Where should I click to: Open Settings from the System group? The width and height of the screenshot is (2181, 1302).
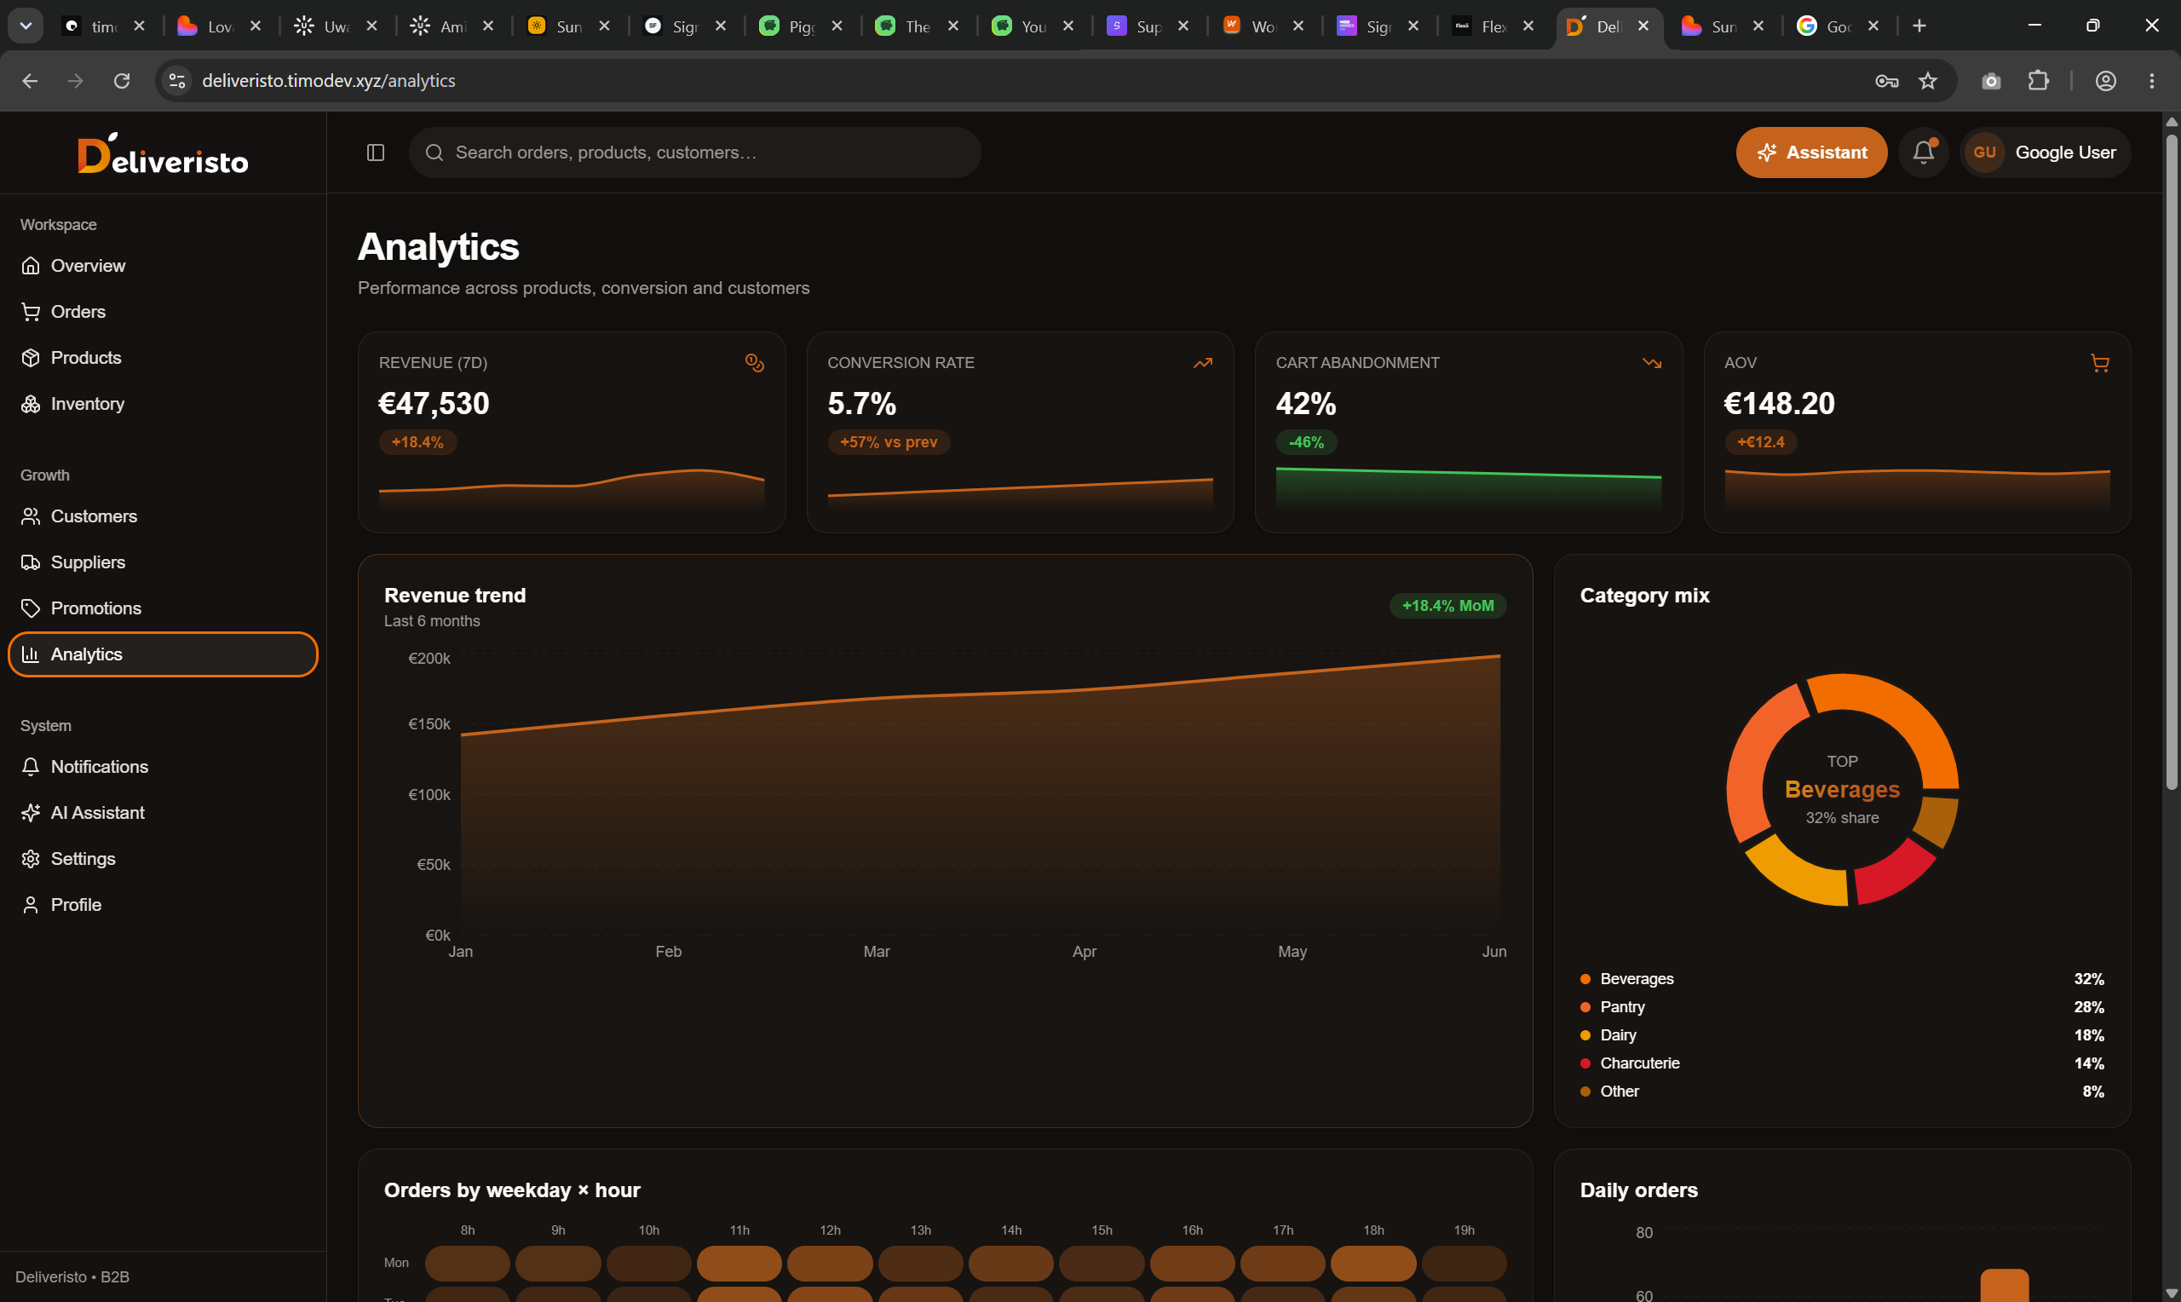pos(163,859)
